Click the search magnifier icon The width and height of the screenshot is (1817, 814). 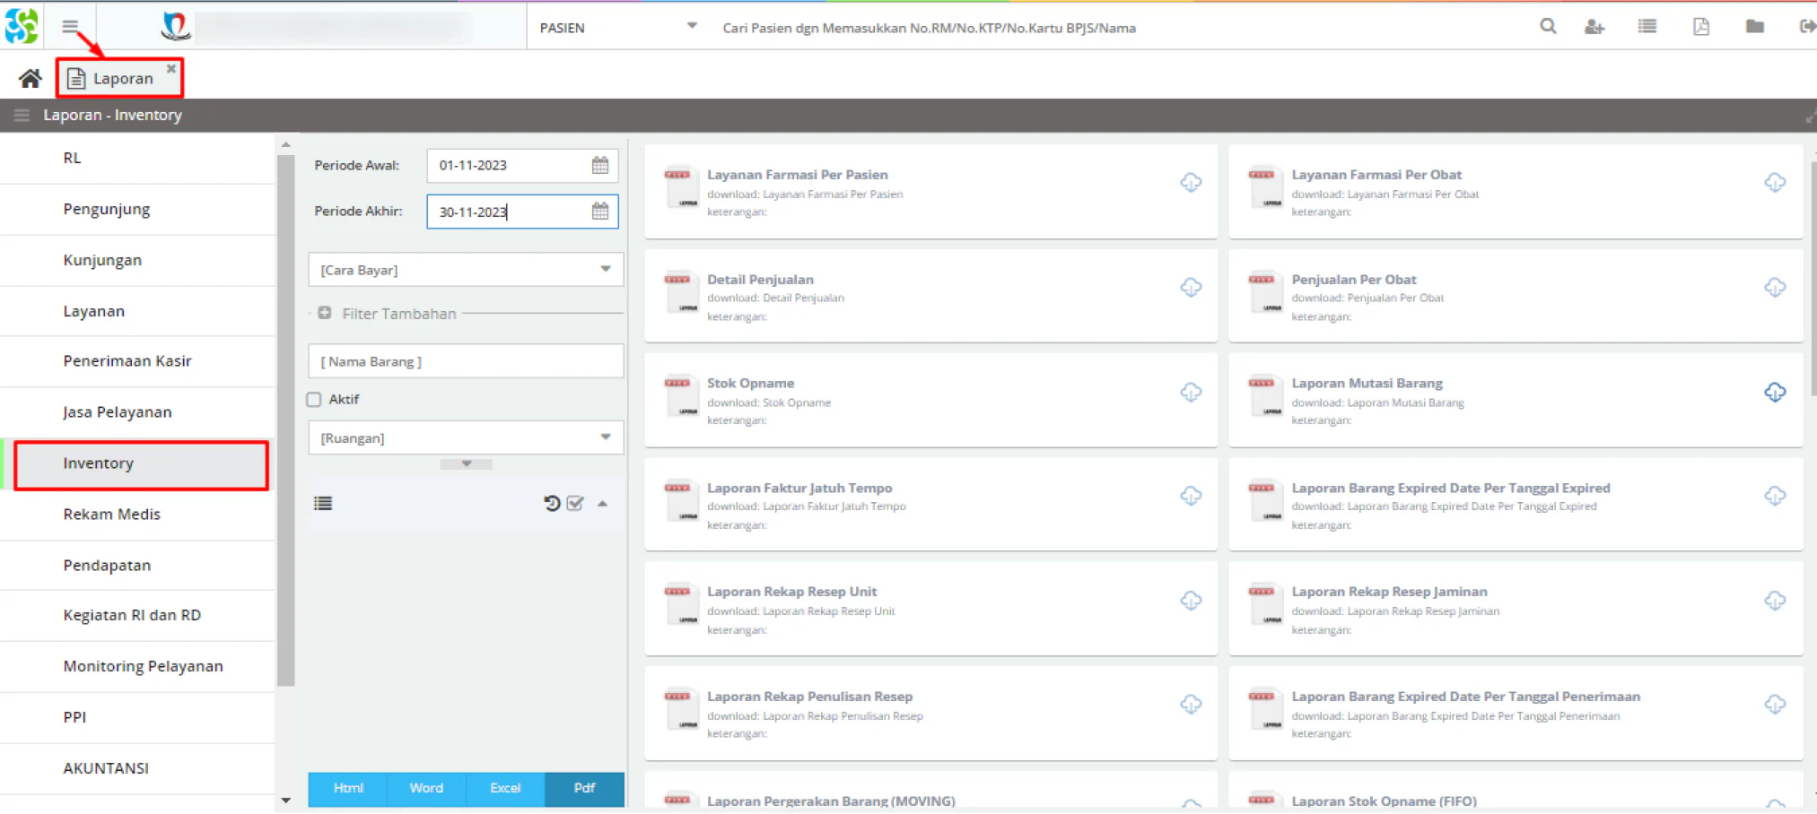pos(1548,27)
